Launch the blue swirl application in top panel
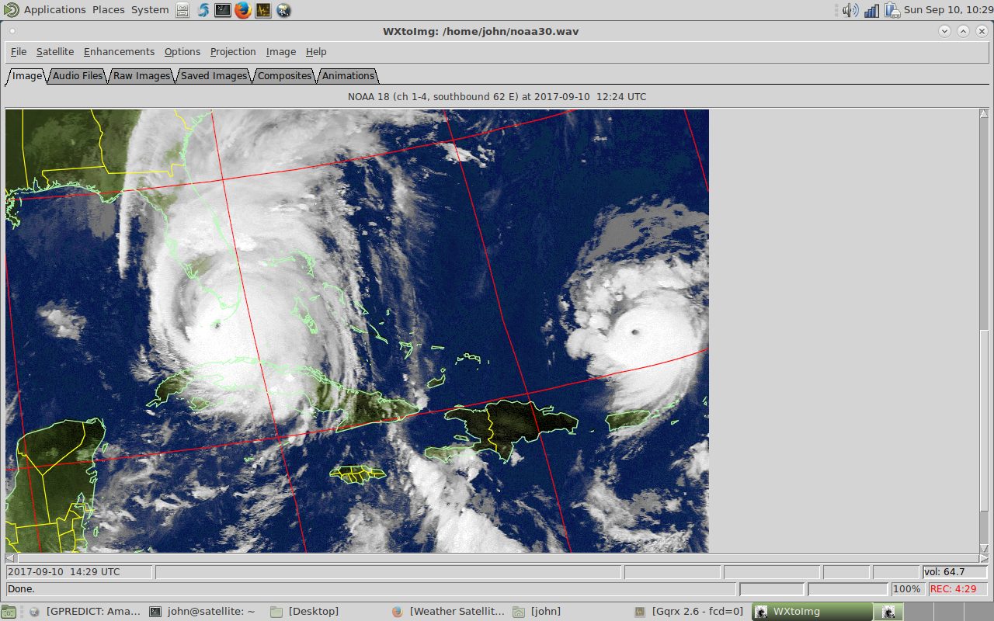 coord(203,10)
